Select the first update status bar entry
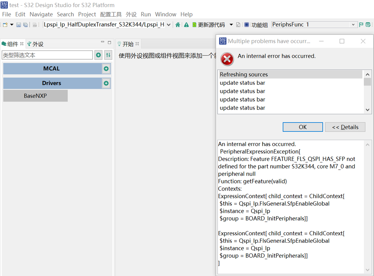 tap(291, 83)
